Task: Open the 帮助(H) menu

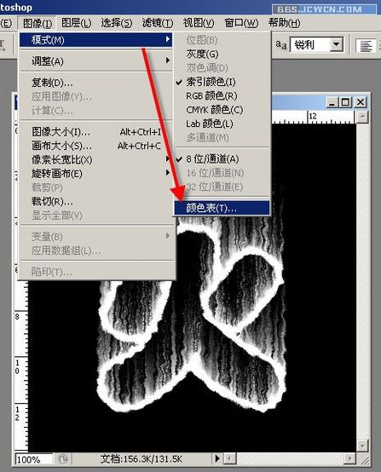Action: pyautogui.click(x=284, y=23)
